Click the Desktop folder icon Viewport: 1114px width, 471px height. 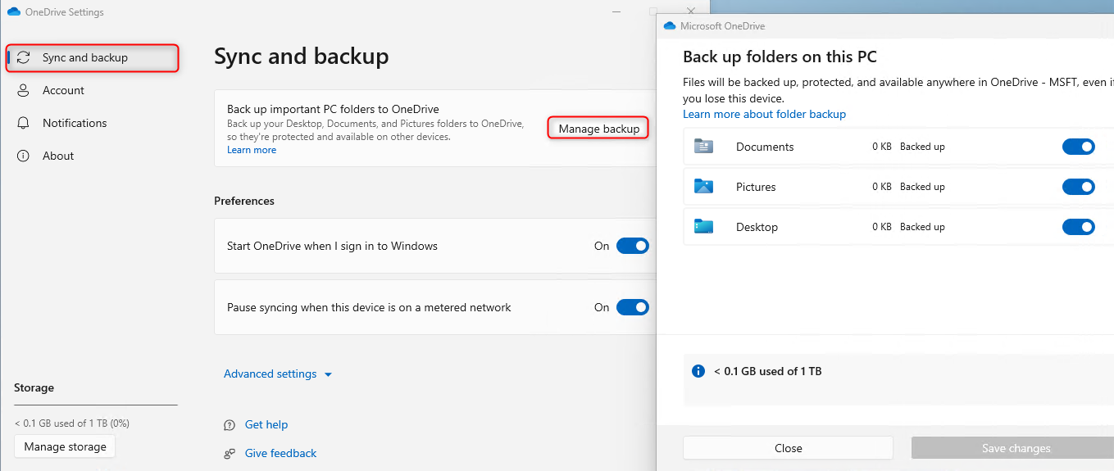coord(703,227)
